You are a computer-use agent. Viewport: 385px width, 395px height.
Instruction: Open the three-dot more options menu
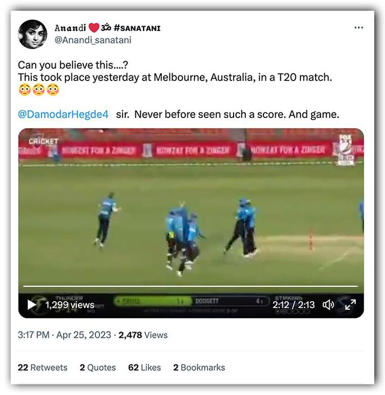point(358,28)
